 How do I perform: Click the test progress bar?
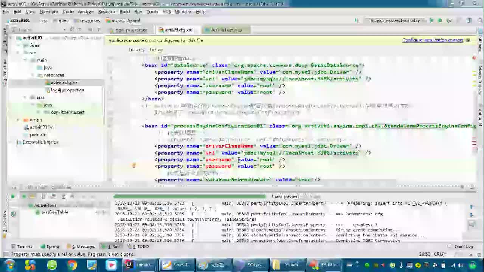tap(190, 196)
